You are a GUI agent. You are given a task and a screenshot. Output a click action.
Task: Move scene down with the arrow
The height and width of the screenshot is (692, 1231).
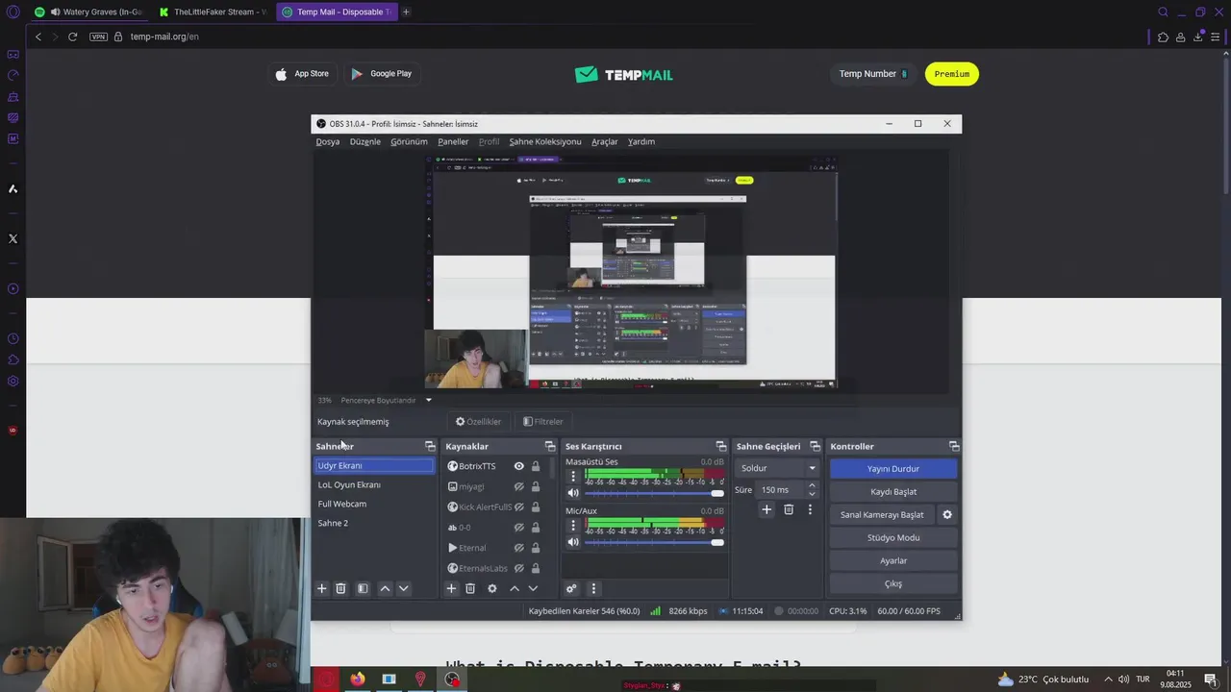pos(404,588)
